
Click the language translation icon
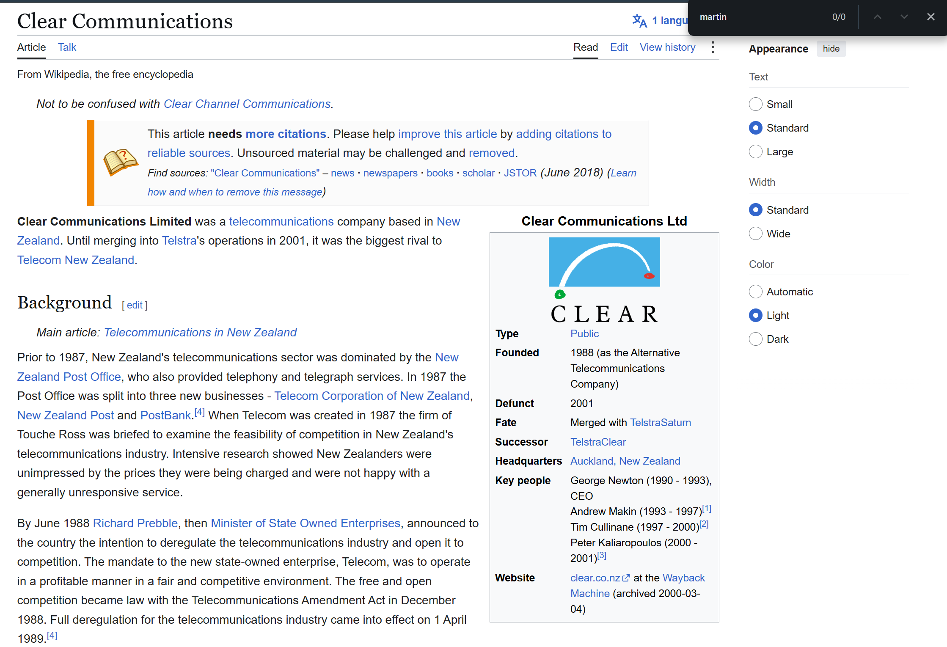[x=639, y=21]
